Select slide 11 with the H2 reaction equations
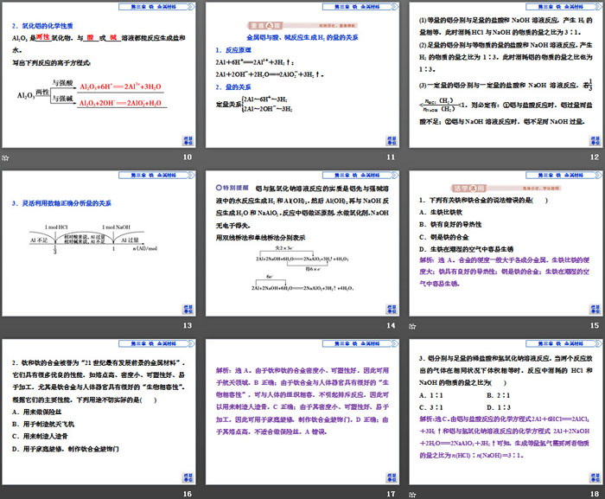This screenshot has width=605, height=499. (x=302, y=75)
